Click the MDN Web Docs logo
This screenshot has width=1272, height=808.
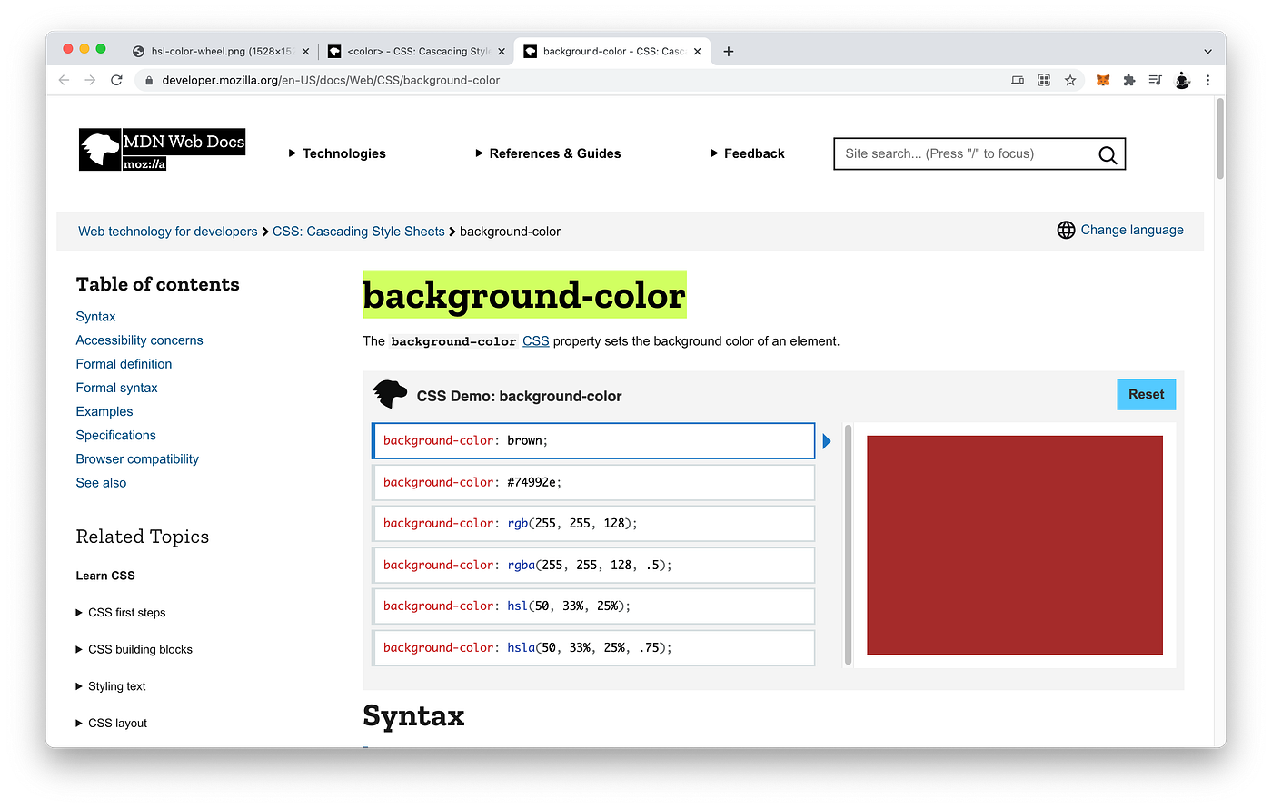click(161, 148)
